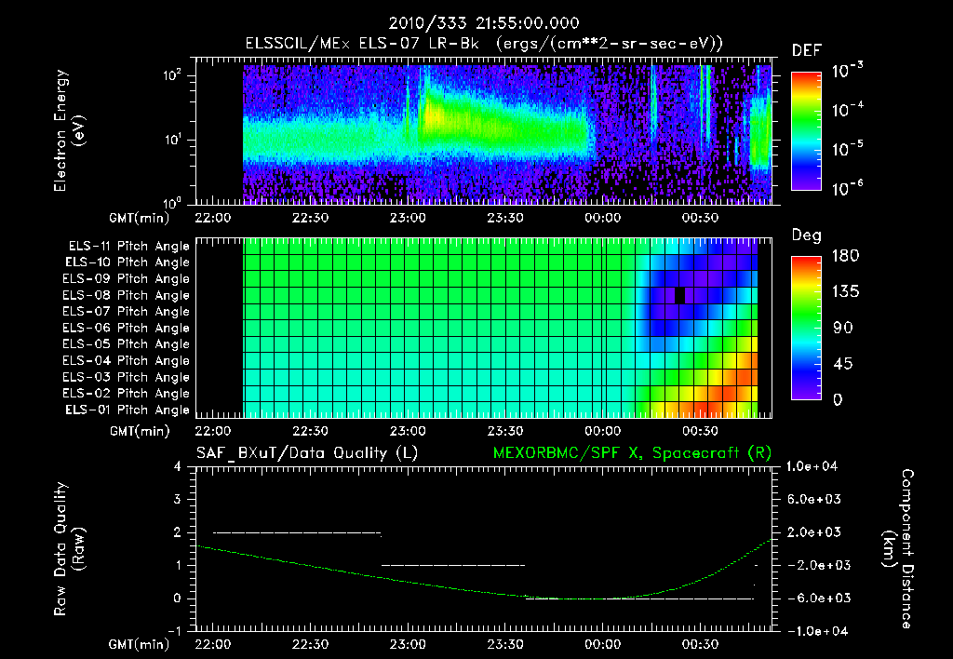The image size is (953, 659).
Task: Click the Deg label above the color bar
Action: point(807,235)
